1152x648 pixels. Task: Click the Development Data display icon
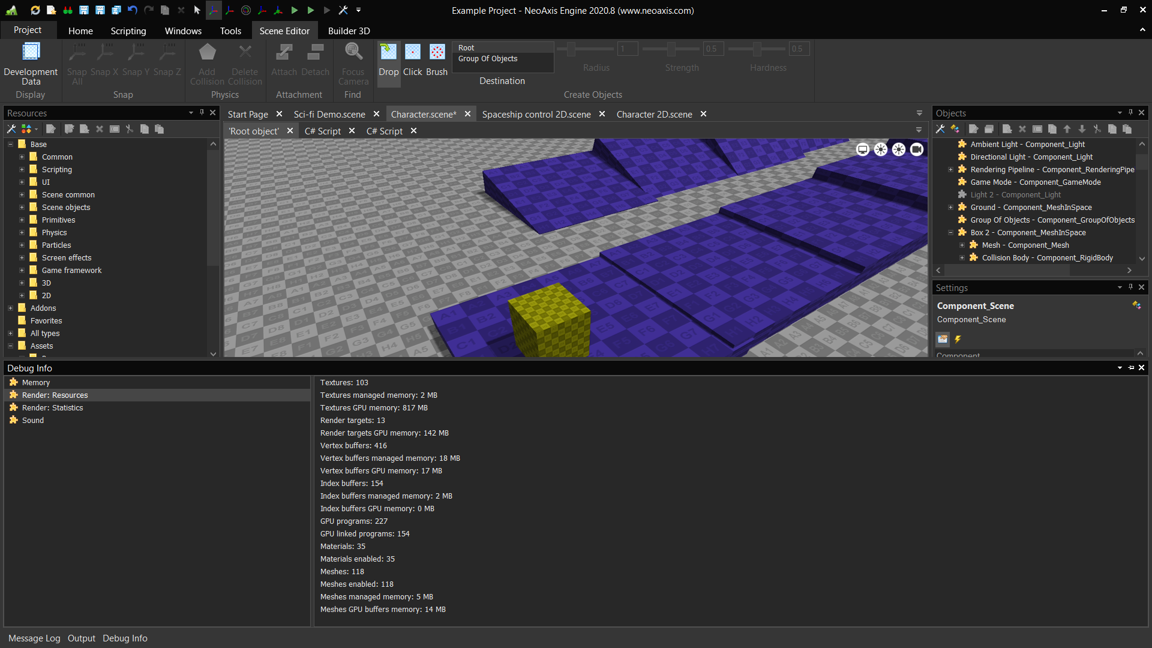point(31,52)
